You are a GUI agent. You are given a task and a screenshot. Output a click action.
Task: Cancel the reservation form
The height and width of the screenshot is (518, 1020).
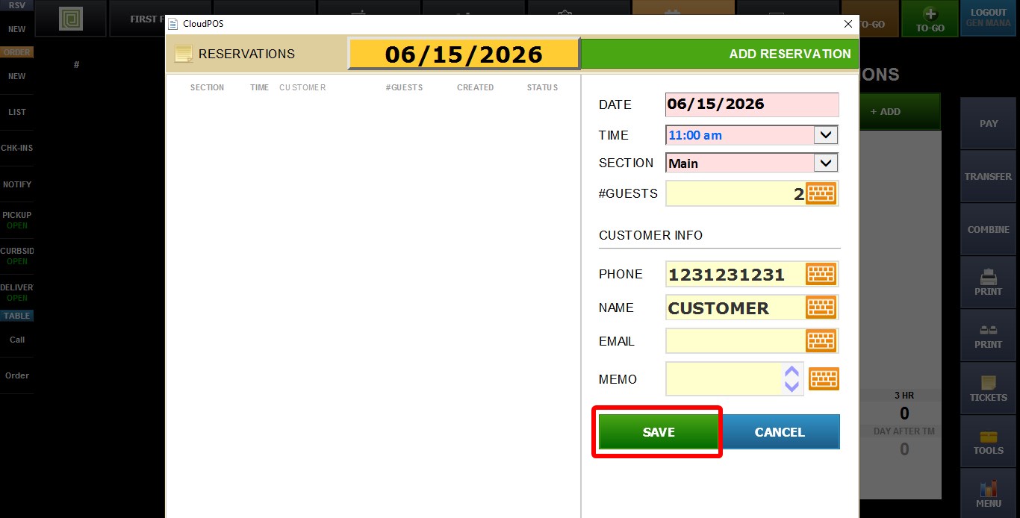pos(780,432)
